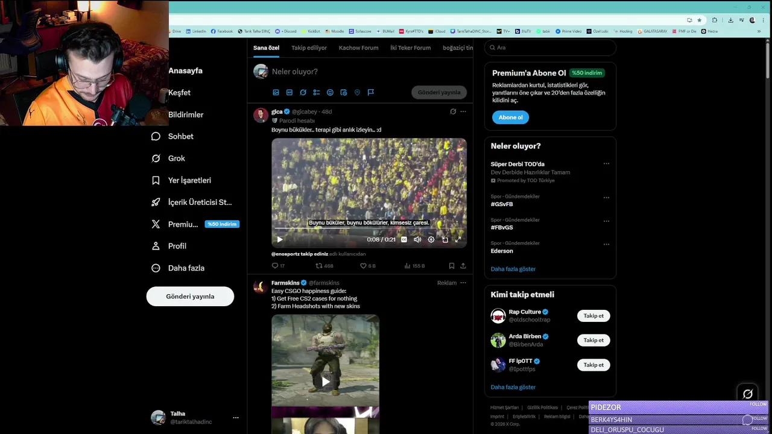Reply to gica's post with 17 comments
This screenshot has width=772, height=434.
[x=278, y=266]
